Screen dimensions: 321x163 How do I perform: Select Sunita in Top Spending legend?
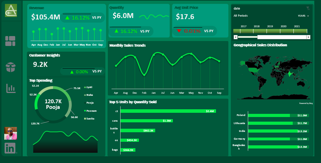(89, 118)
